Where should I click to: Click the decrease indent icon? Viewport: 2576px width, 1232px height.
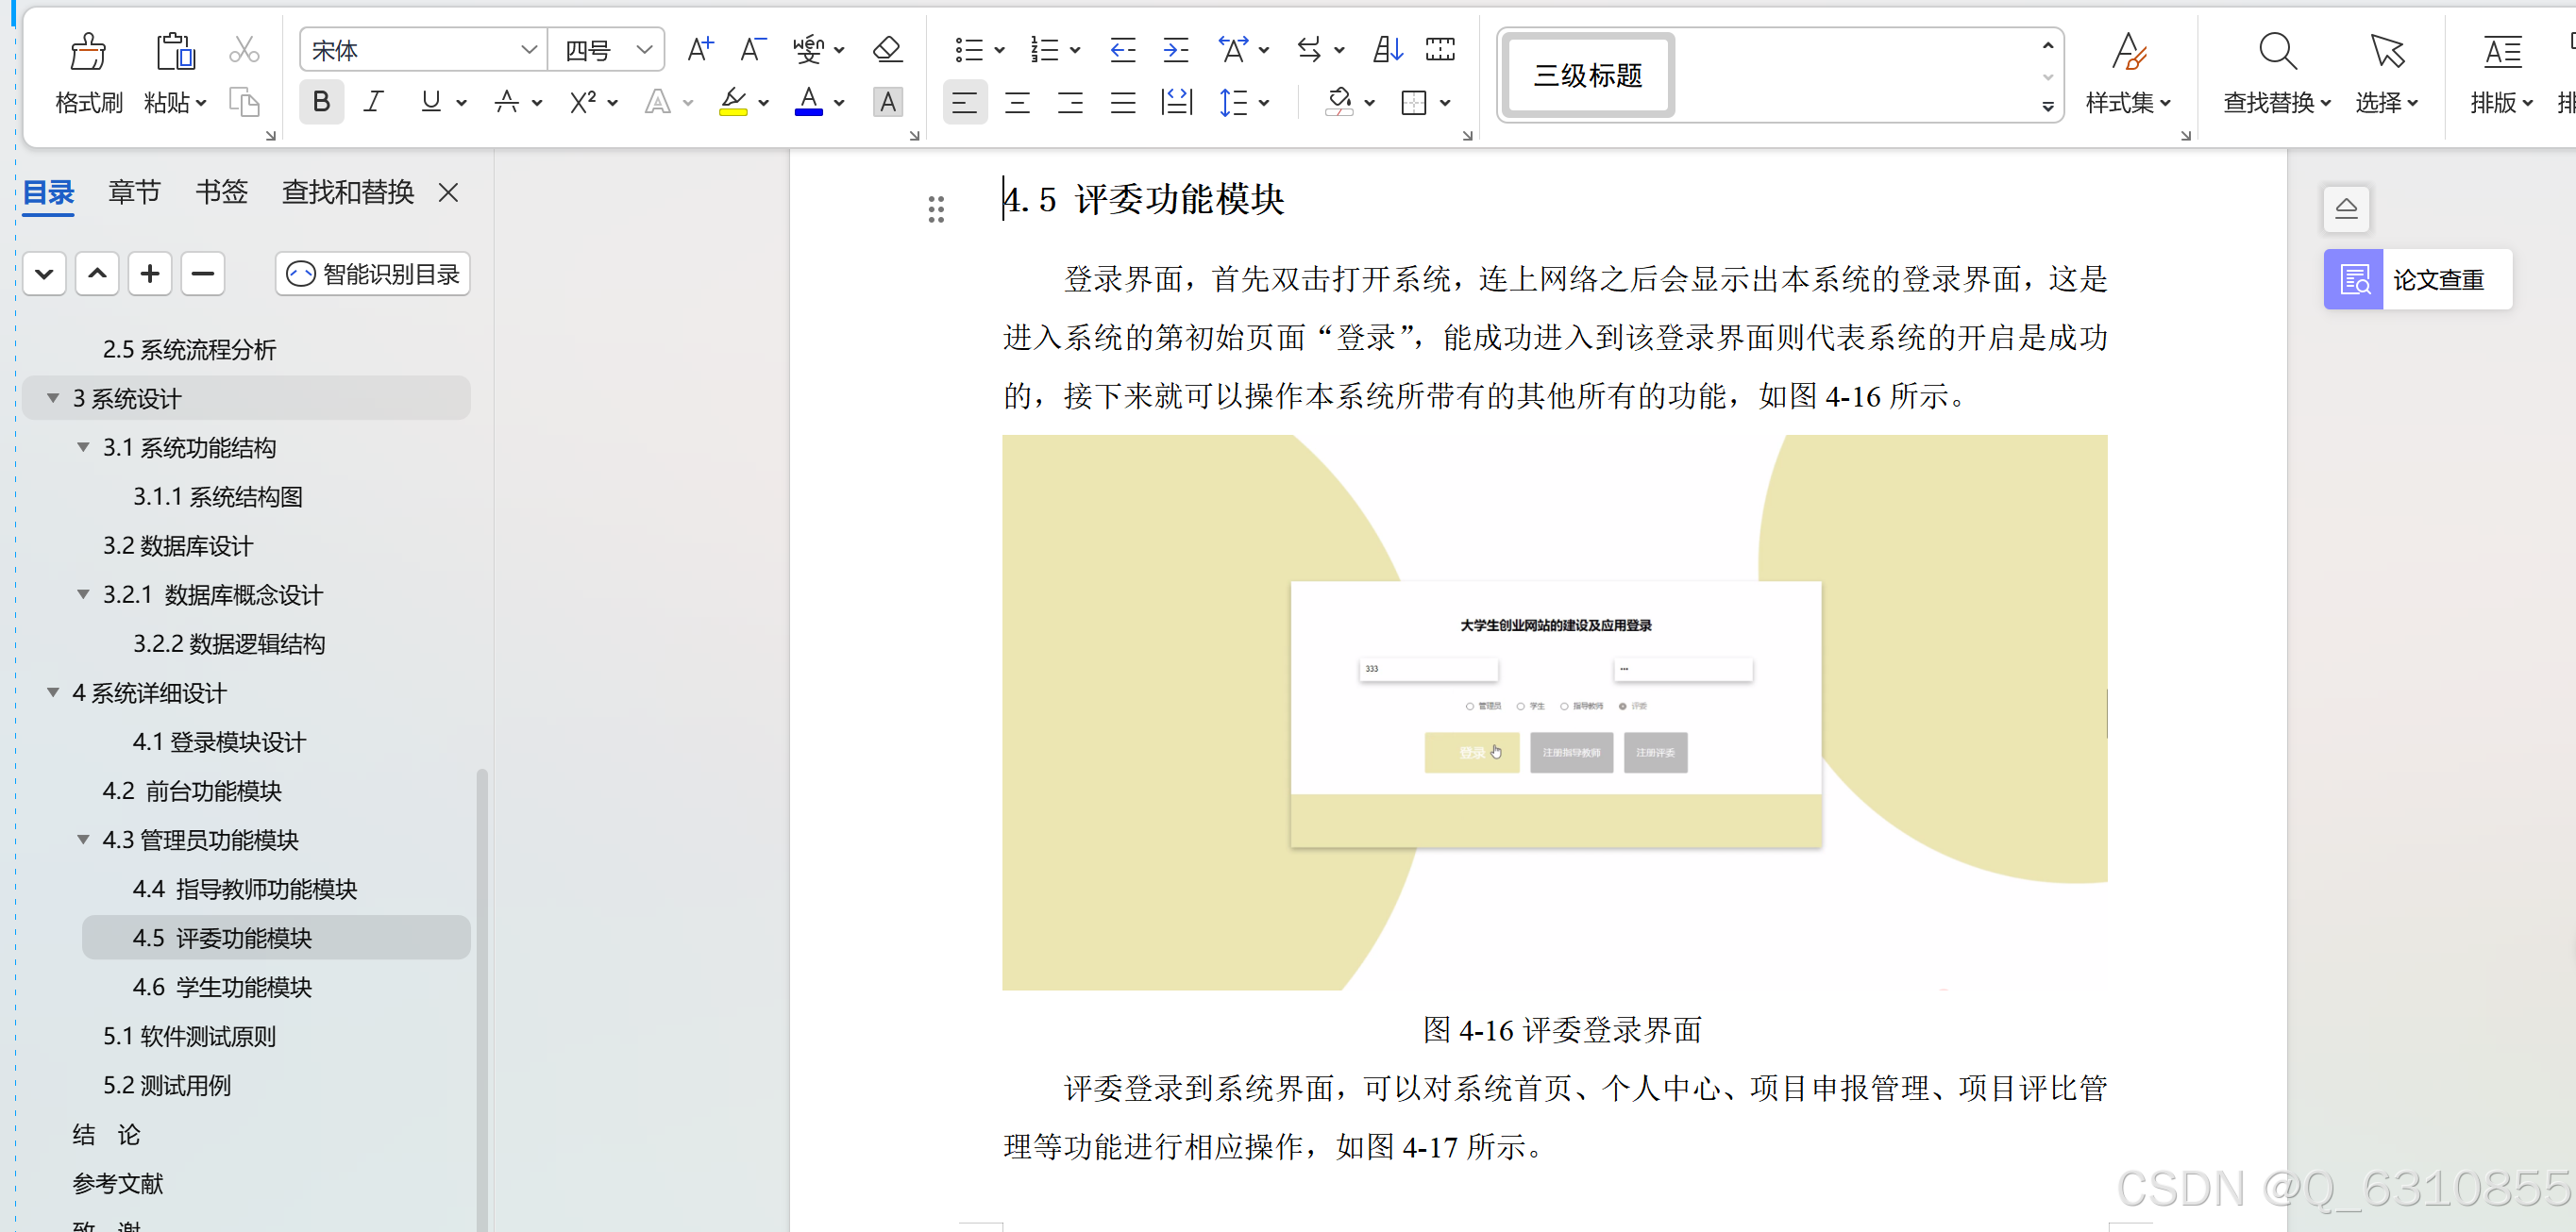pos(1122,49)
